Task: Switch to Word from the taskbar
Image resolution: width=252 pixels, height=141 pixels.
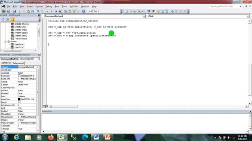Action: tap(96, 137)
